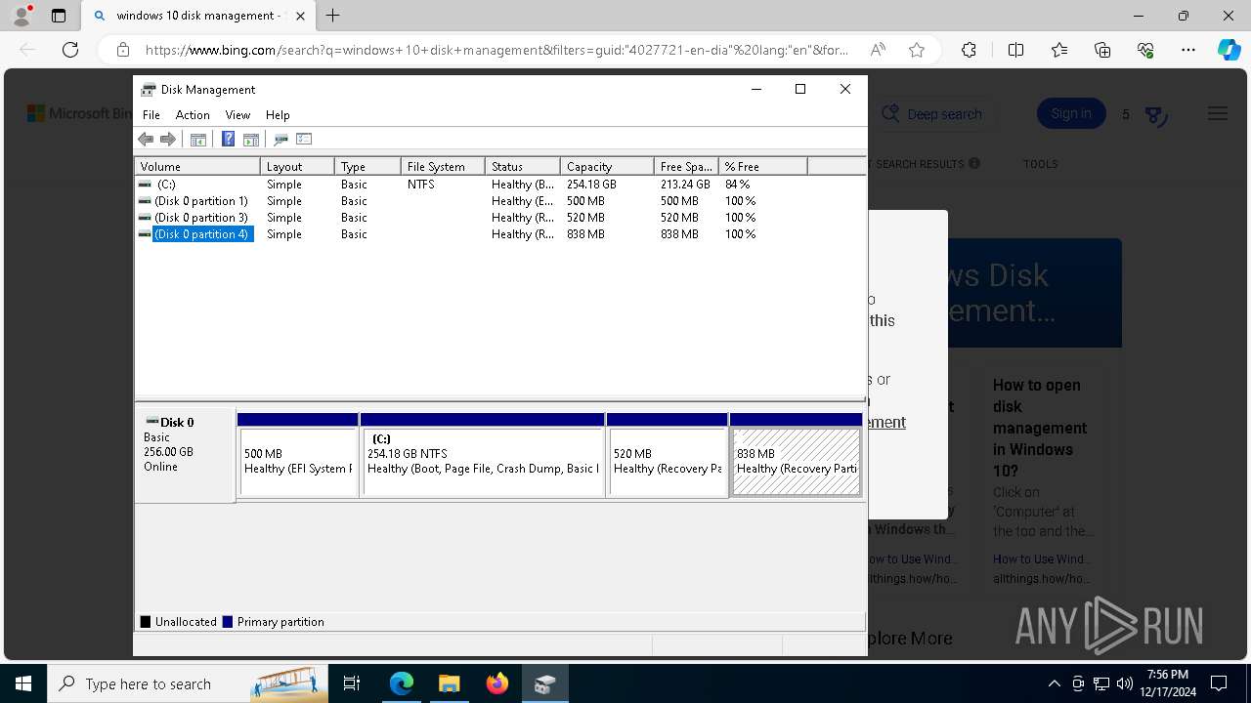Viewport: 1251px width, 703px height.
Task: Click the drive icon of the (C:) volume
Action: (145, 184)
